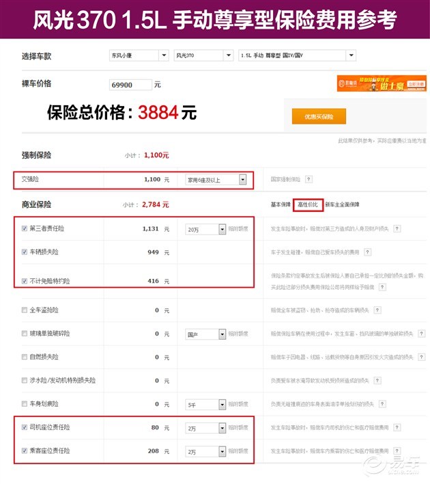Click help icon next to 国家强制保险
This screenshot has height=484, width=430.
click(x=309, y=179)
